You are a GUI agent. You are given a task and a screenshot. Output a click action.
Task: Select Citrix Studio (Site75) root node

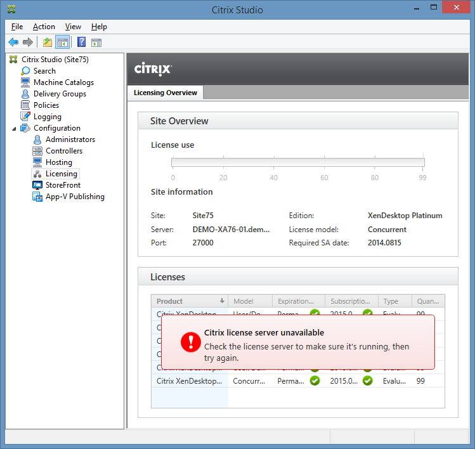coord(55,60)
